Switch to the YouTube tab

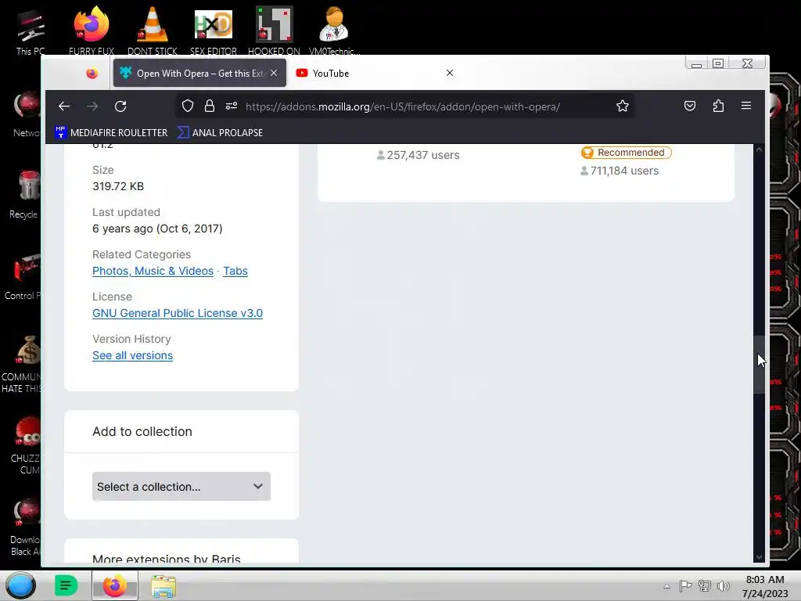click(375, 73)
